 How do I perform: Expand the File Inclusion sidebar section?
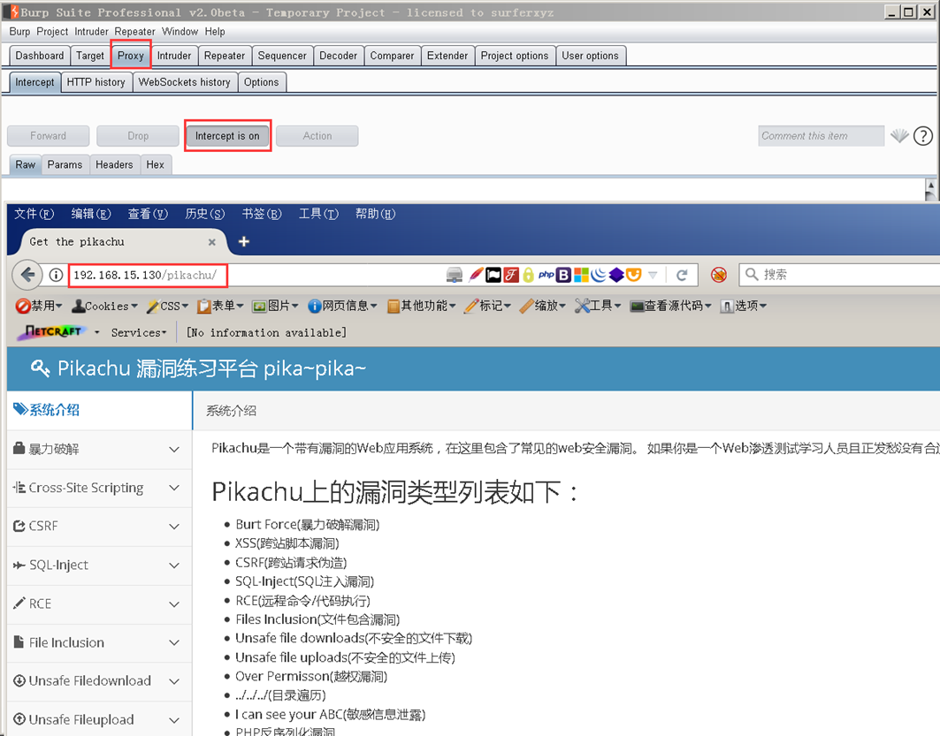pyautogui.click(x=99, y=642)
